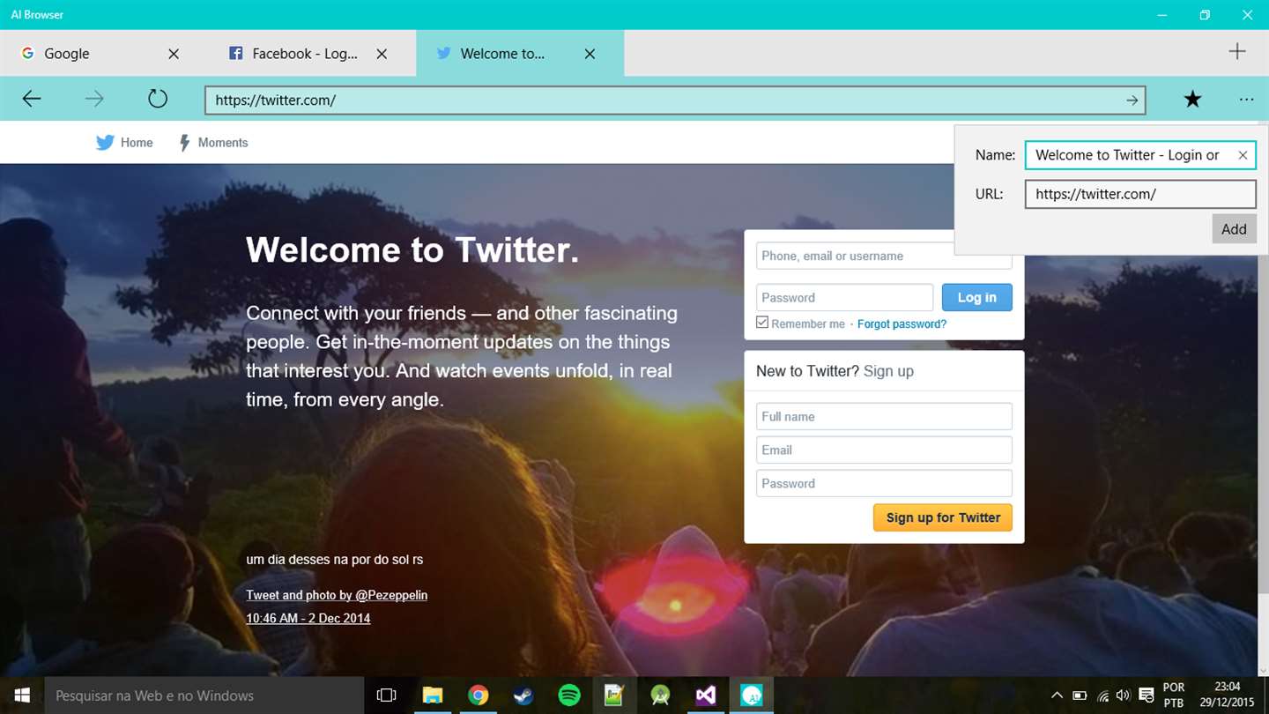Open the Action Center notifications icon
1269x714 pixels.
pyautogui.click(x=1146, y=695)
